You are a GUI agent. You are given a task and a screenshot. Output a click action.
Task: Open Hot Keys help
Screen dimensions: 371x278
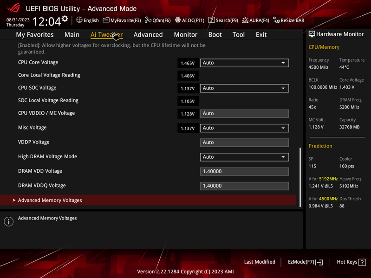[351, 262]
